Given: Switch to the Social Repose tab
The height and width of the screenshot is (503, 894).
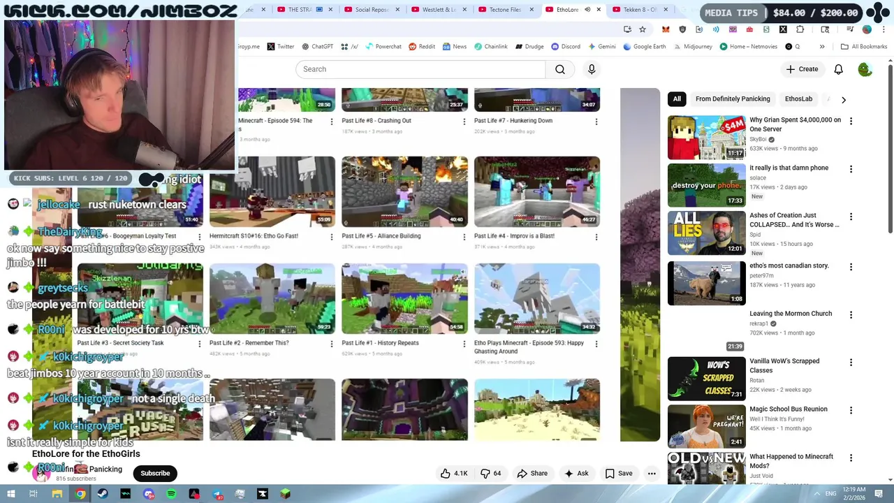Looking at the screenshot, I should 372,10.
